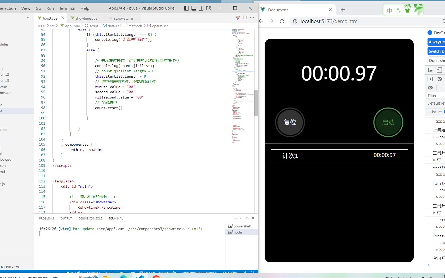Create a new terminal with plus icon
445x278 pixels.
click(236, 218)
